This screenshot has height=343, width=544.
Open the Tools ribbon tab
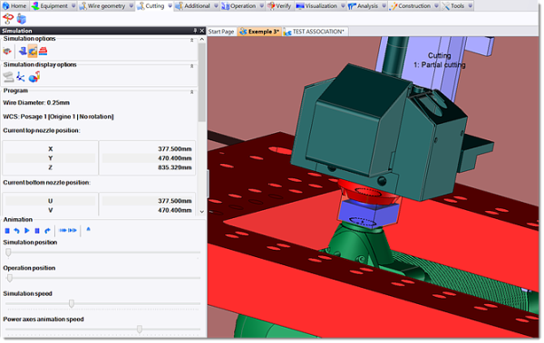click(453, 6)
